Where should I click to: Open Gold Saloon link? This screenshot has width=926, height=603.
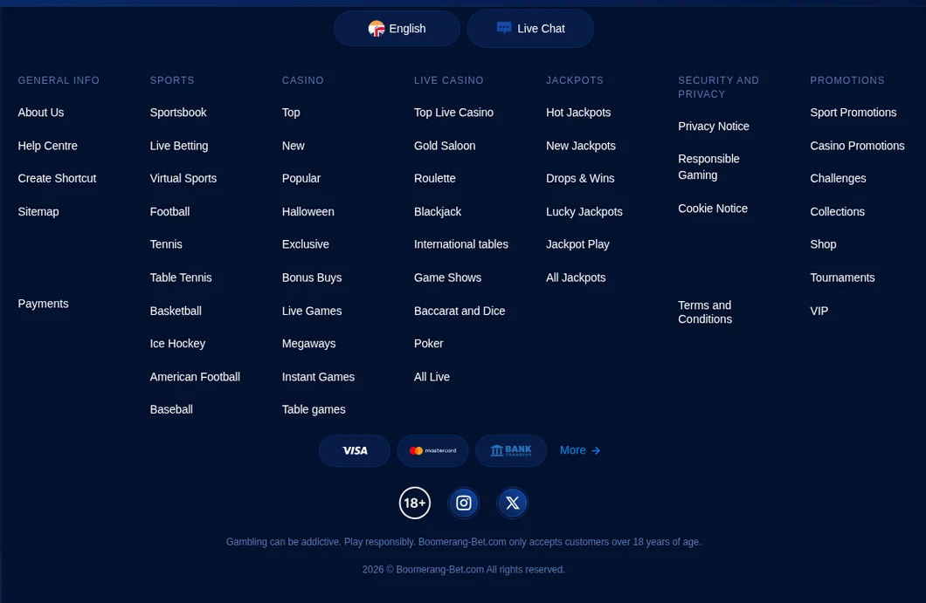click(x=445, y=146)
